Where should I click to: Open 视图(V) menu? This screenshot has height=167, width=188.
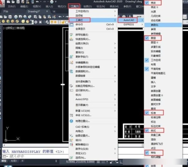(37, 6)
